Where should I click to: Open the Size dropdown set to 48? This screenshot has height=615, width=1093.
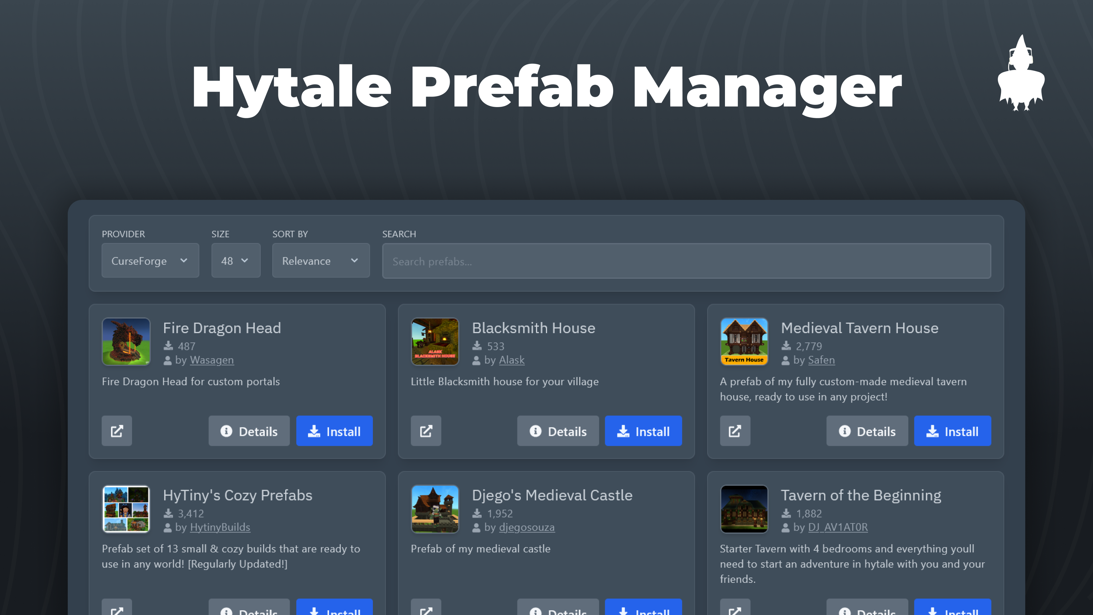coord(235,261)
